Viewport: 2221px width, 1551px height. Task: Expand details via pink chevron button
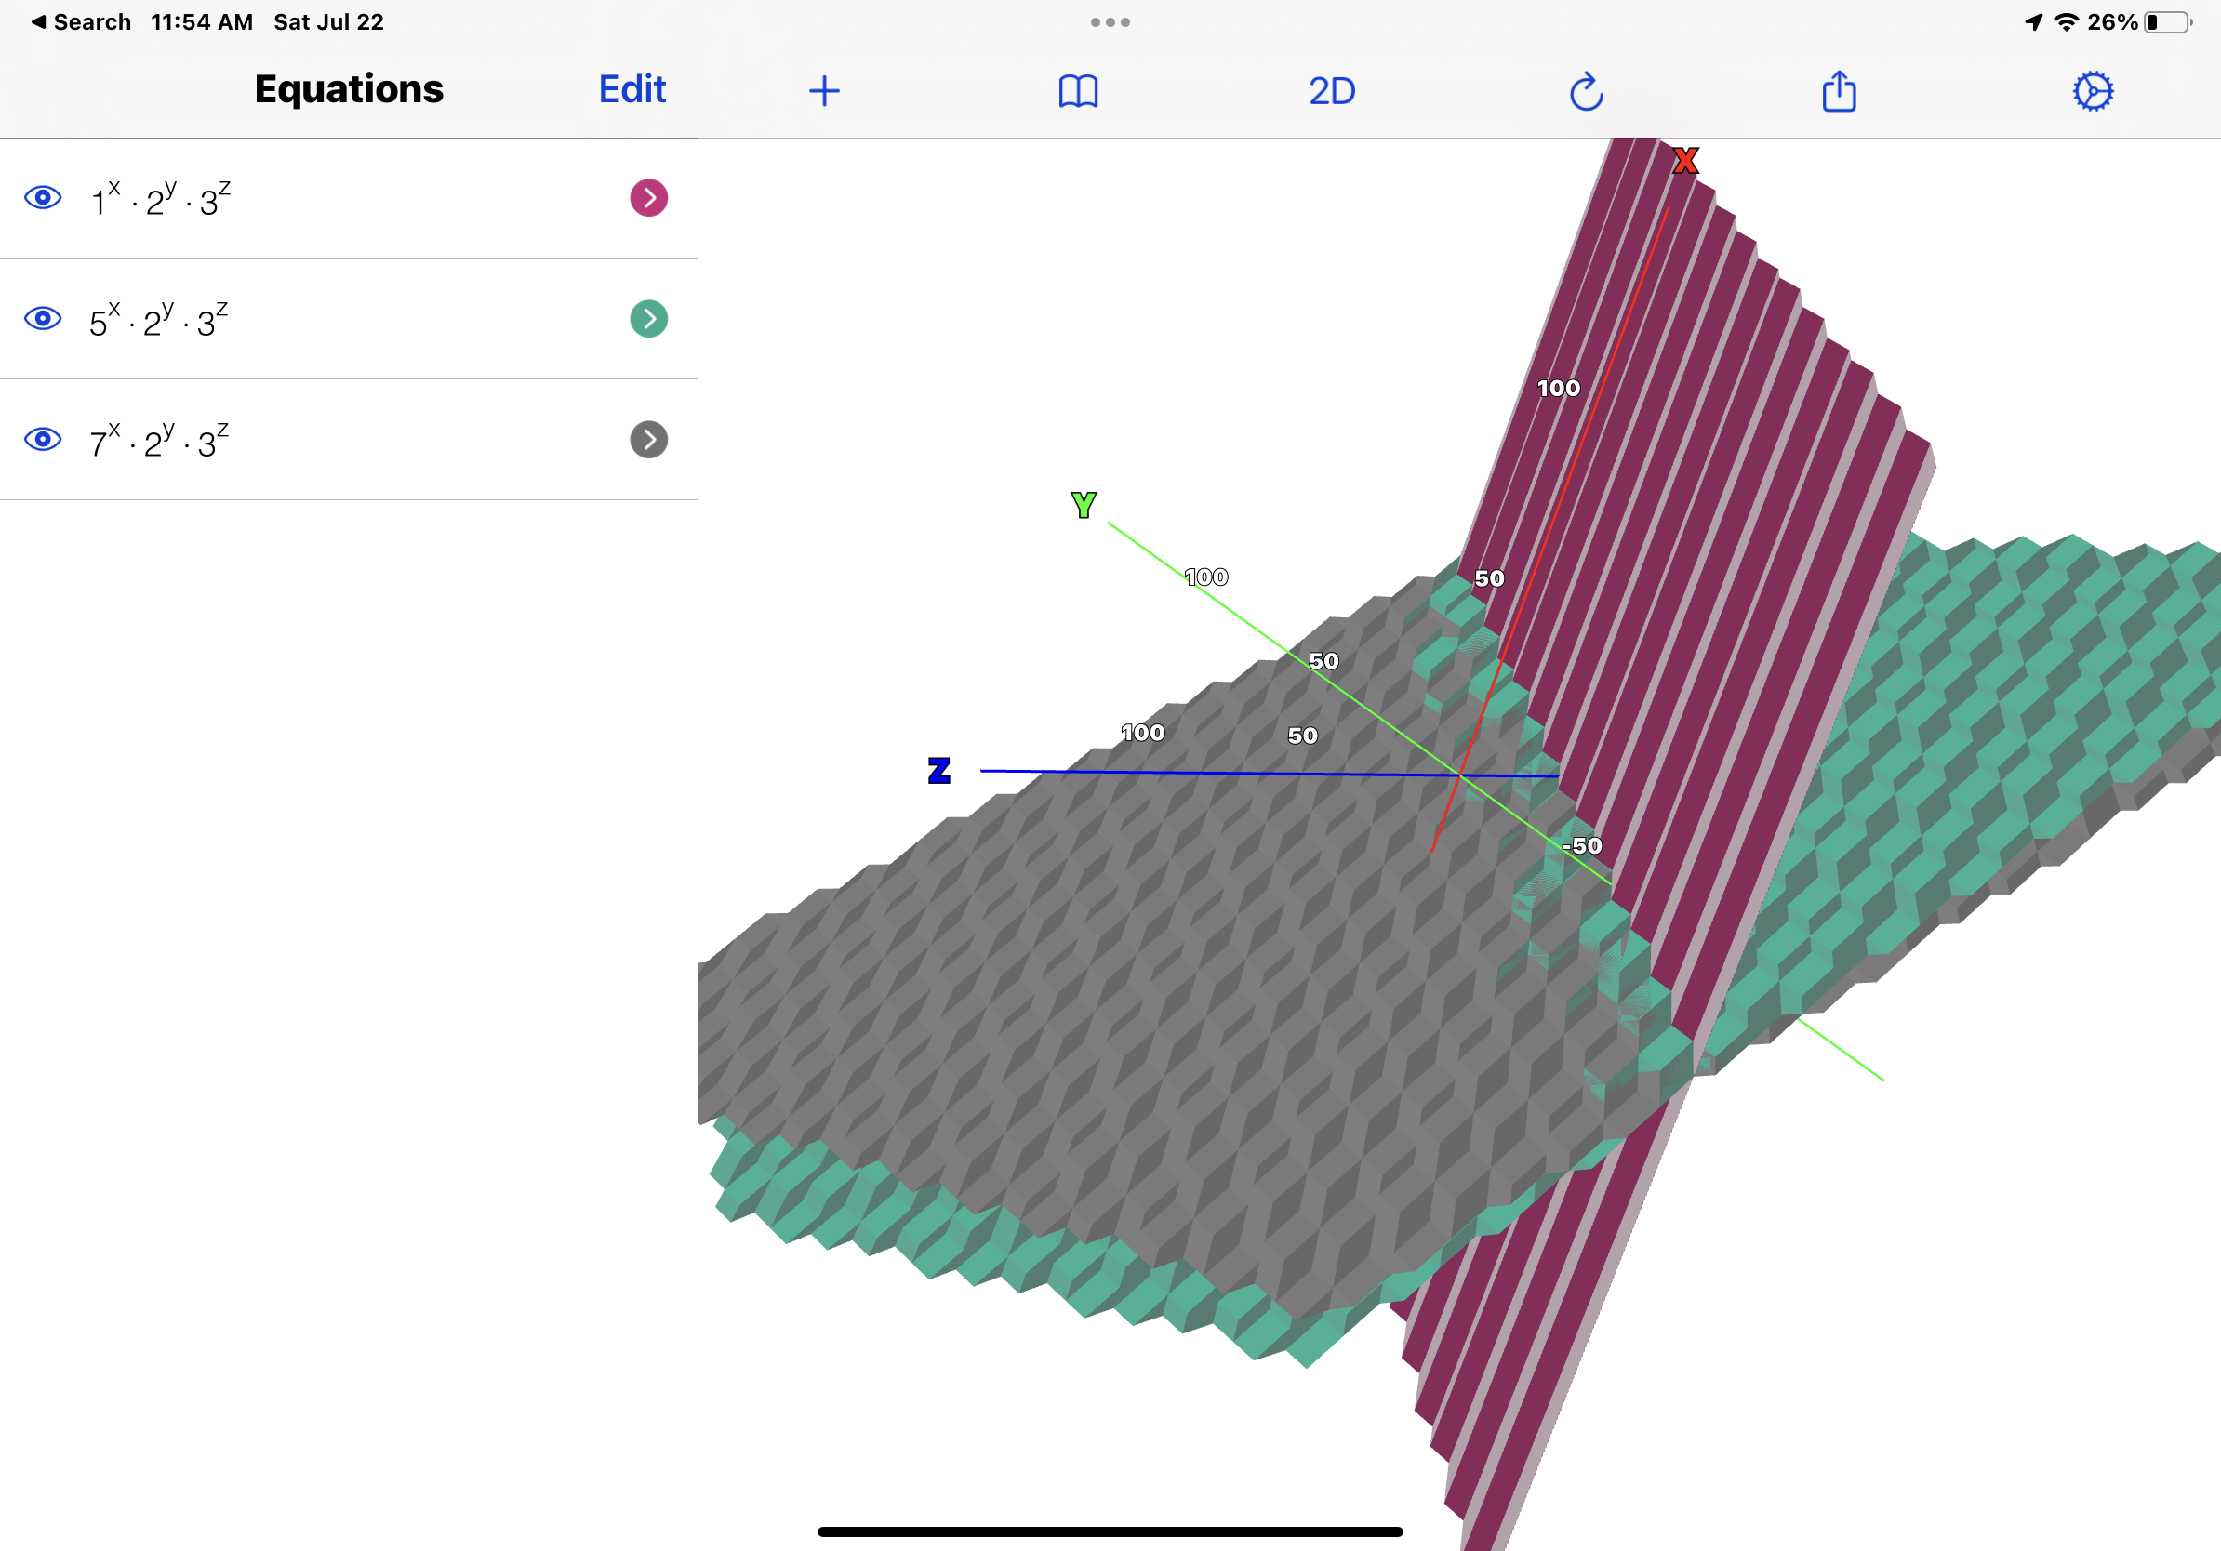click(x=648, y=198)
